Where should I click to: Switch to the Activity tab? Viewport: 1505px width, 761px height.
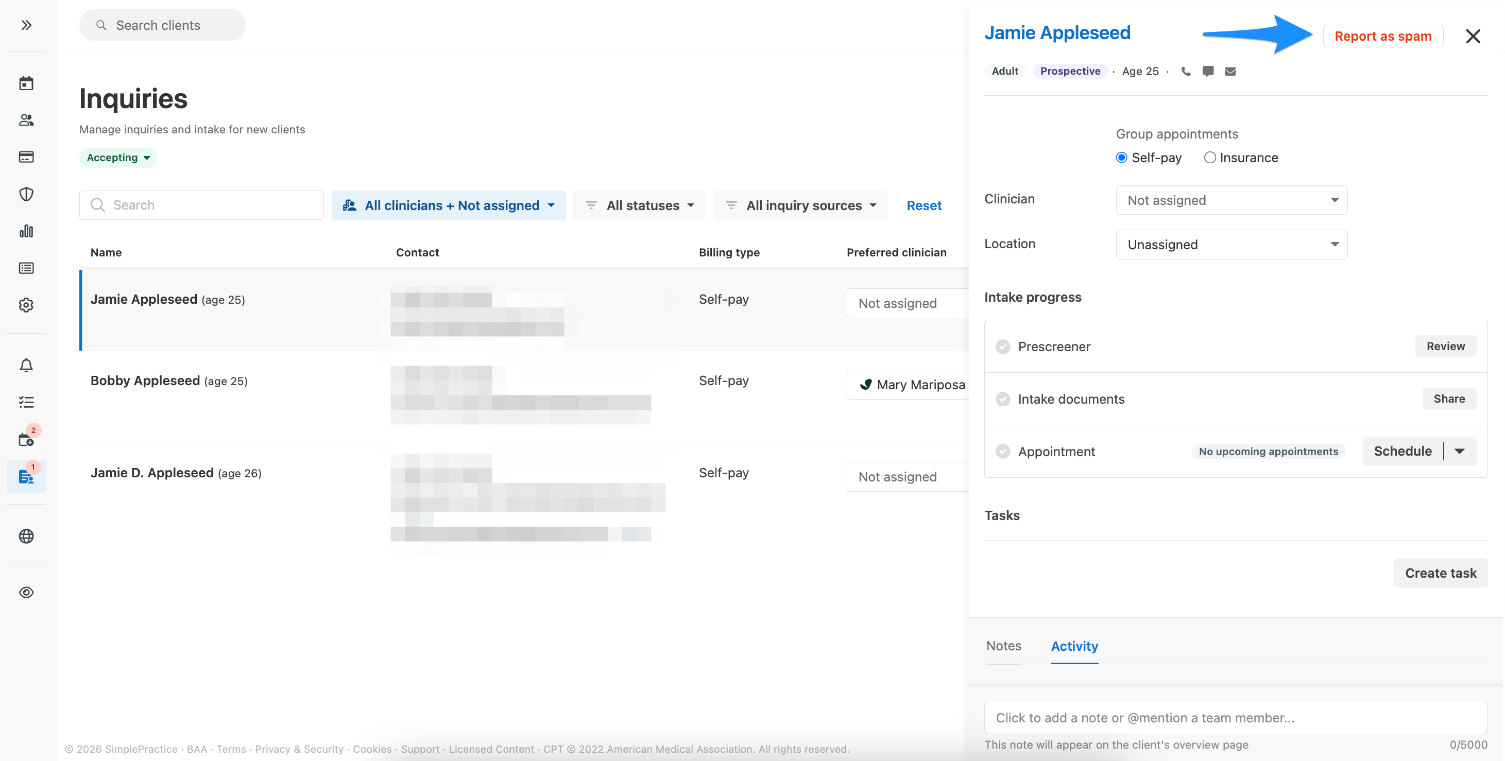(1074, 646)
